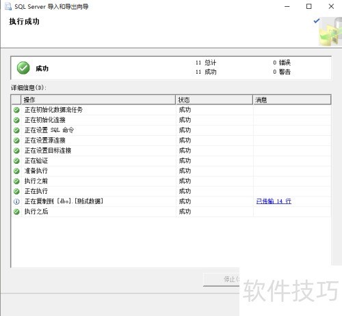Select the row 正在设置目标连接
Screen dimensions: 342x316
pos(171,151)
